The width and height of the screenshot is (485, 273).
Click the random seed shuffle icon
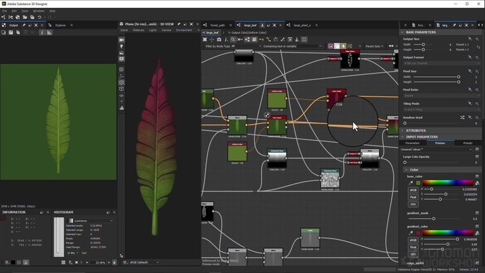(x=462, y=117)
